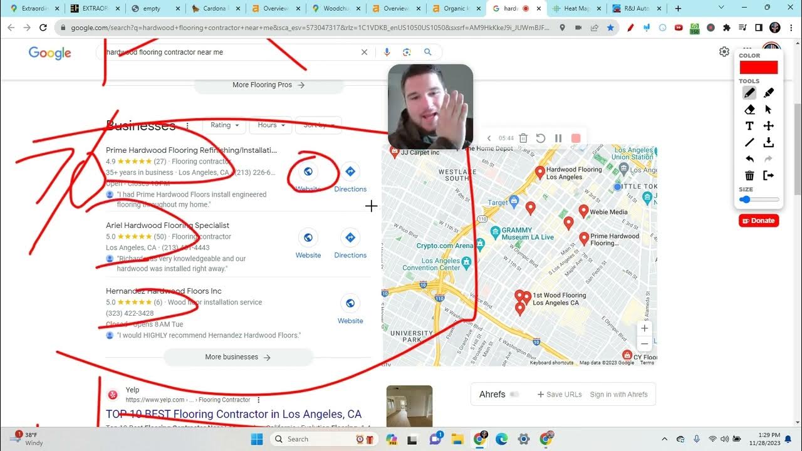Switch to the R&J Auto tab
The image size is (802, 451).
coord(636,9)
